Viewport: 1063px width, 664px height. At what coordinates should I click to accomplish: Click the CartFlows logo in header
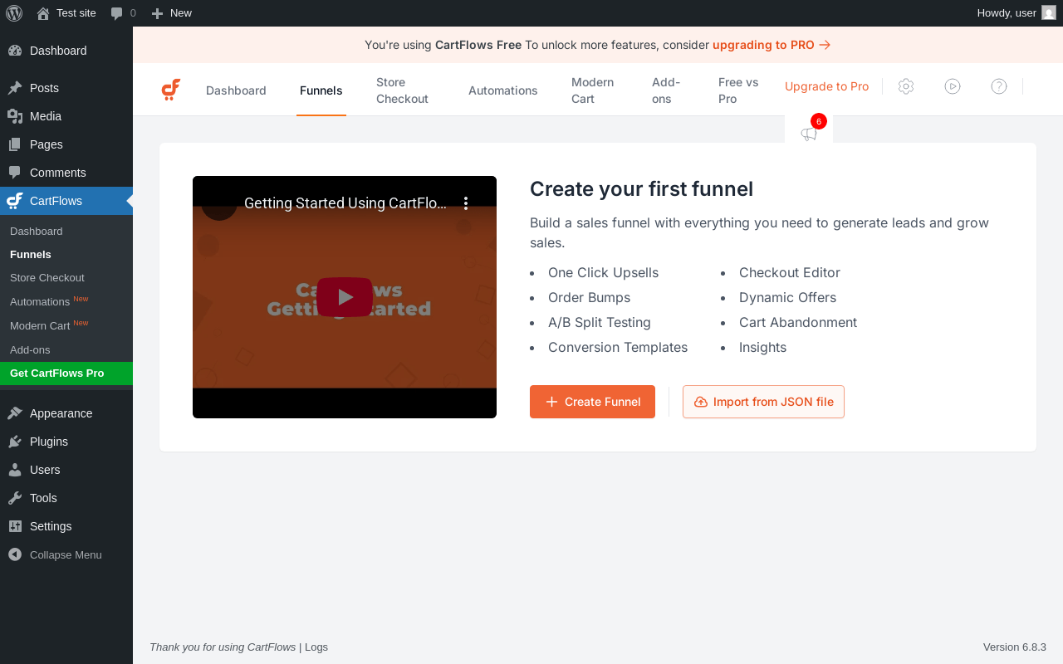point(170,90)
